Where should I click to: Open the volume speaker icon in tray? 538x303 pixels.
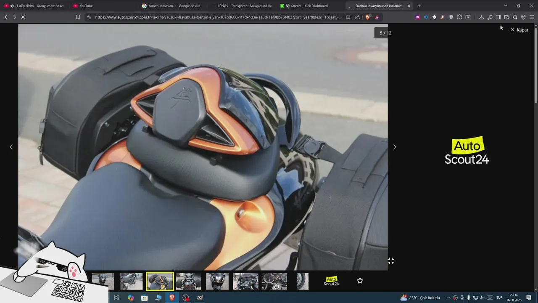click(482, 298)
